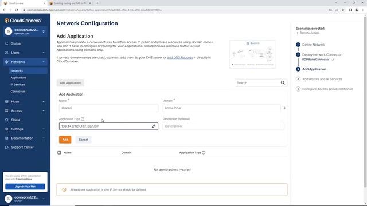Expand the Users menu chevron
The width and height of the screenshot is (367, 206).
tap(44, 53)
